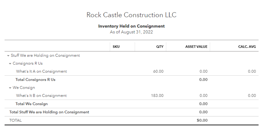Click the 60.00 quantity value
Image resolution: width=262 pixels, height=130 pixels.
[x=158, y=72]
